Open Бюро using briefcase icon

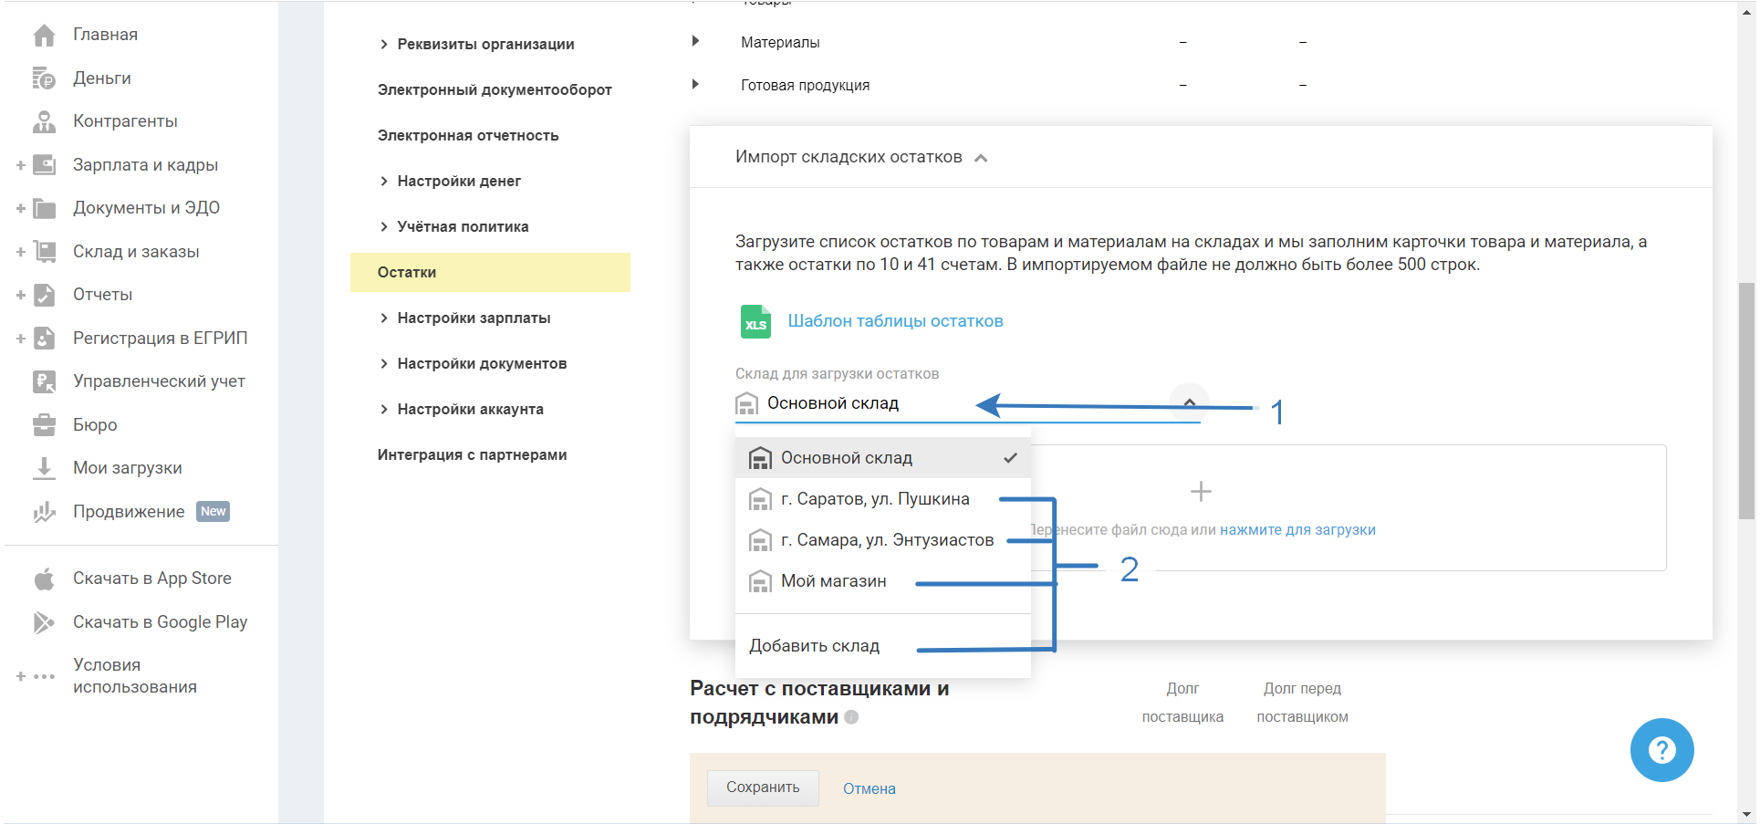tap(44, 425)
